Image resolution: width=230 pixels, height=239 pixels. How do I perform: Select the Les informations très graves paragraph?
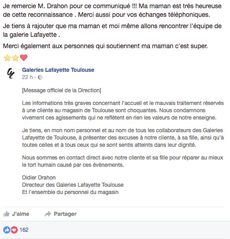(123, 110)
